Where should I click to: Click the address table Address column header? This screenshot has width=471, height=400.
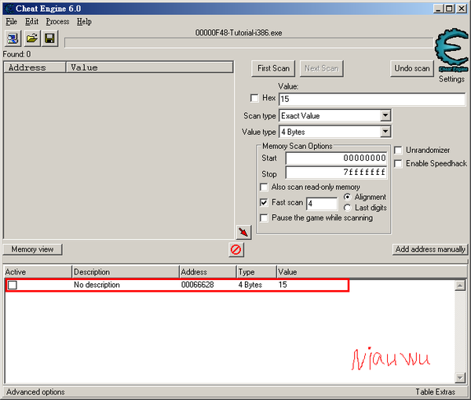click(208, 272)
